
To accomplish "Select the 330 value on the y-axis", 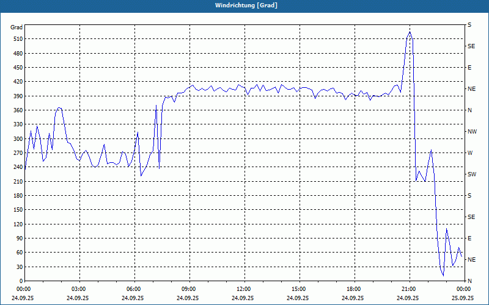I will pyautogui.click(x=18, y=124).
